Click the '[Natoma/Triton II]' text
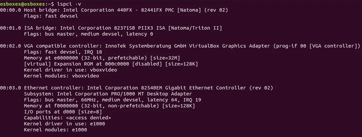The width and height of the screenshot is (362, 137). pyautogui.click(x=195, y=28)
